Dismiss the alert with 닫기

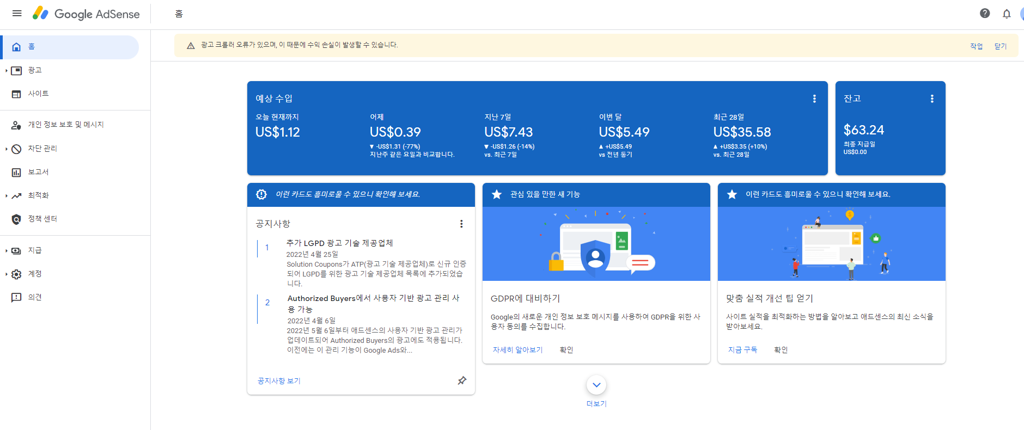(1001, 46)
